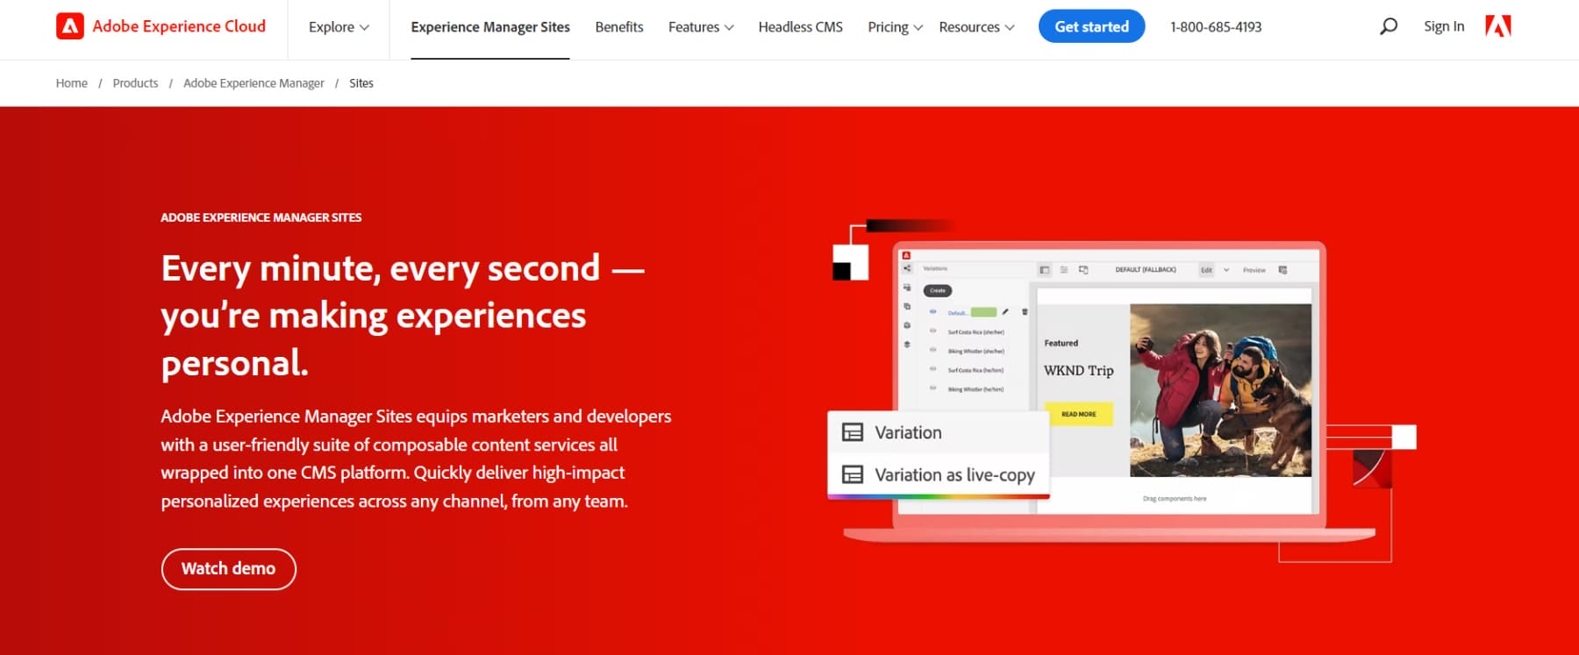Viewport: 1579px width, 655px height.
Task: Go to the Benefits section
Action: coord(619,27)
